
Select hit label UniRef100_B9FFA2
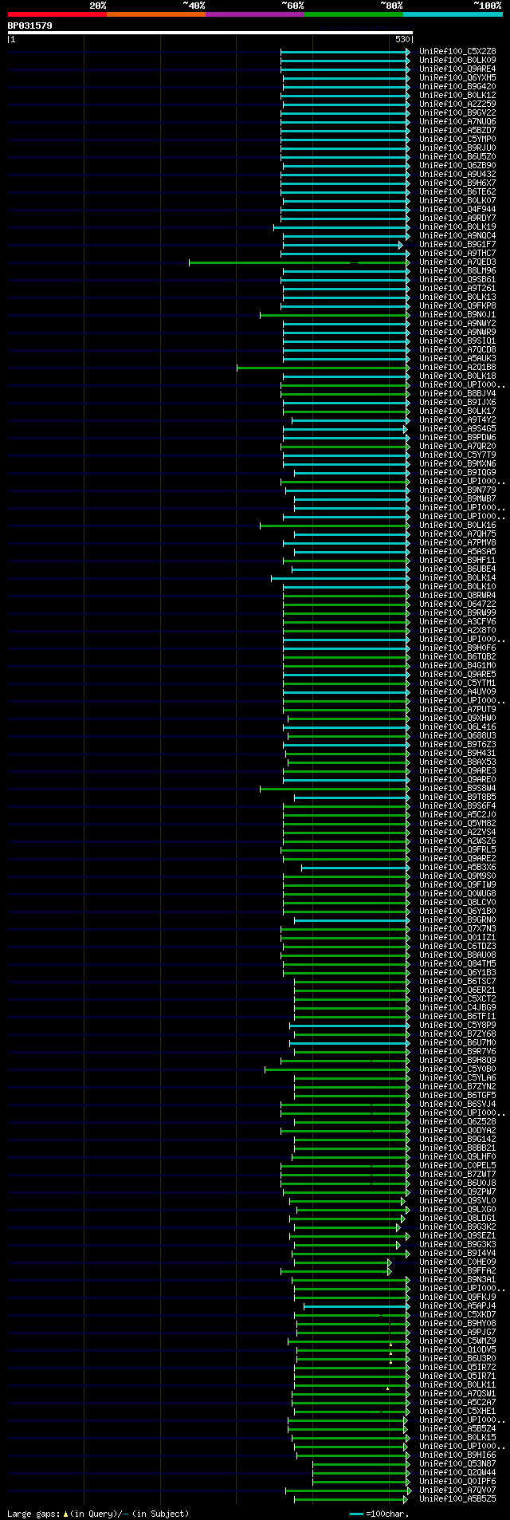click(x=457, y=1270)
